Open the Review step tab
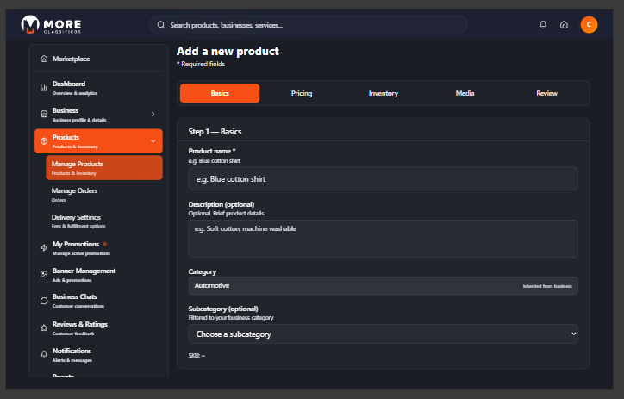624x399 pixels. (x=546, y=93)
